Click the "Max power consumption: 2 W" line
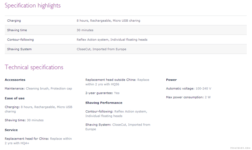Screen dimensions: 252x150 tap(188, 97)
